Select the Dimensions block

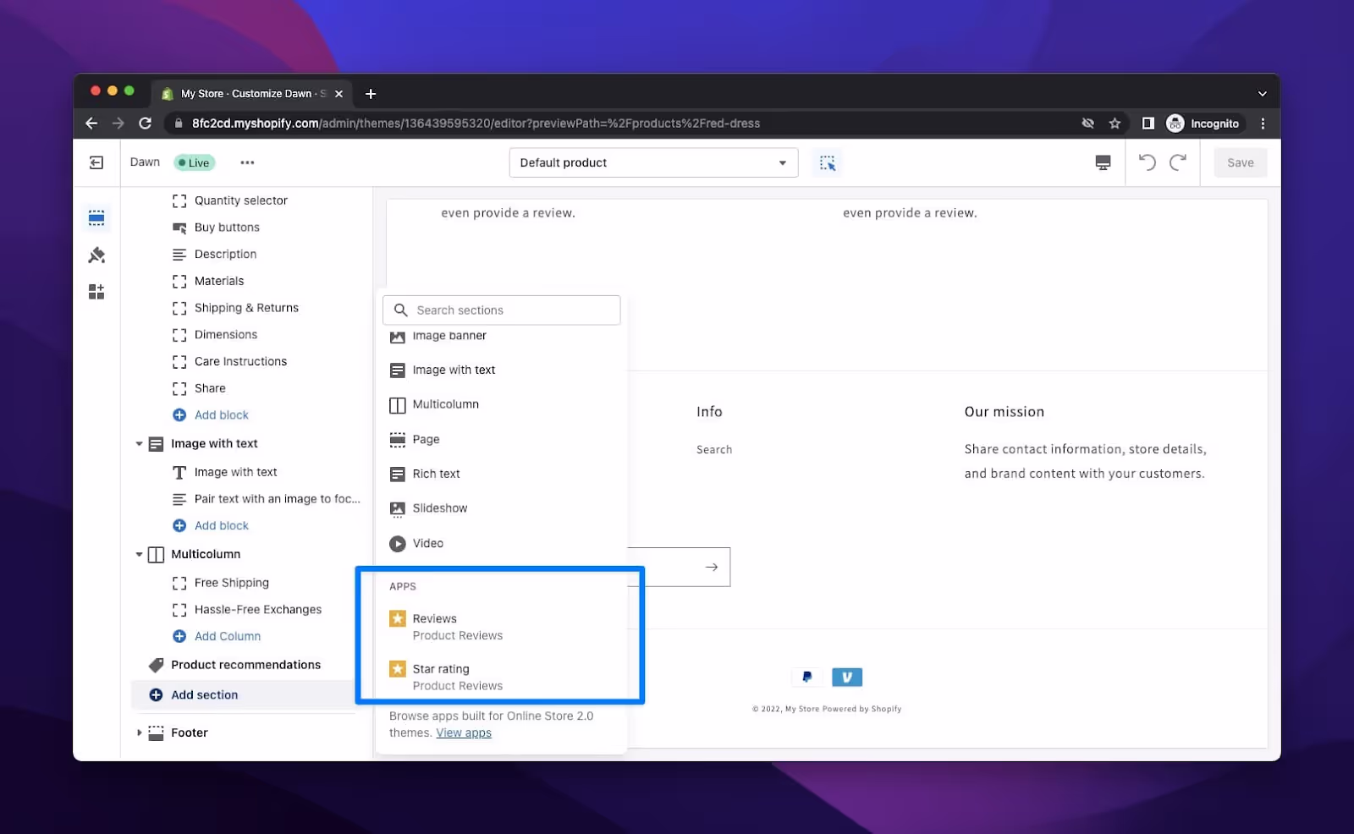point(226,335)
